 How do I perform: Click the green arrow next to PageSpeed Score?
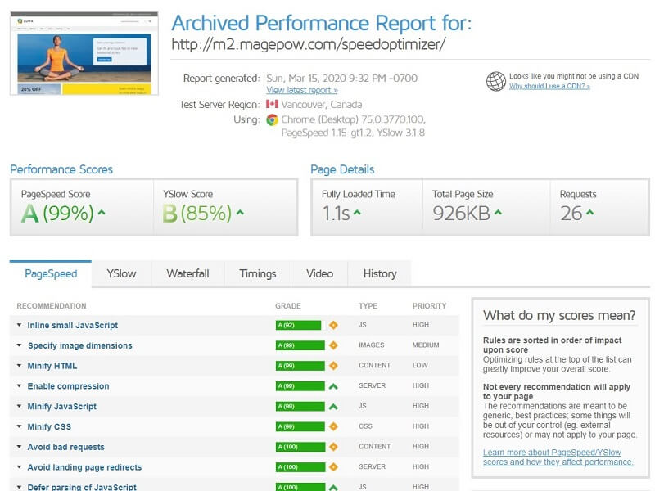coord(102,214)
